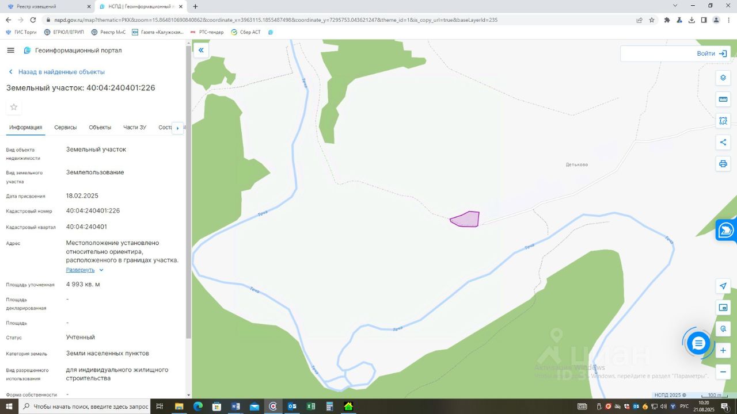Open Excel from the taskbar
The width and height of the screenshot is (737, 414).
(311, 407)
